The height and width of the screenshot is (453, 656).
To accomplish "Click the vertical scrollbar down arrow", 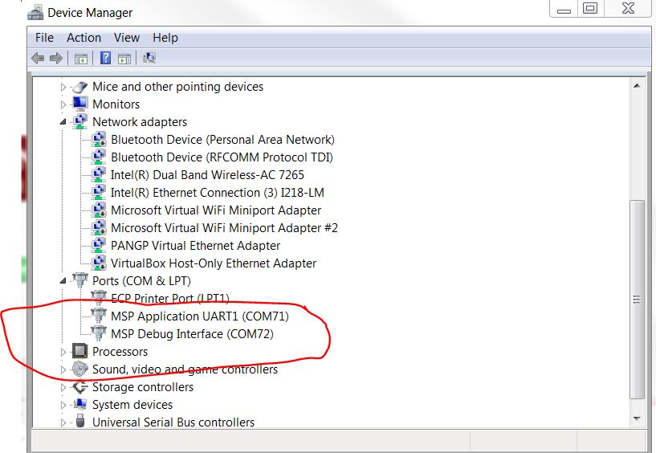I will click(637, 418).
